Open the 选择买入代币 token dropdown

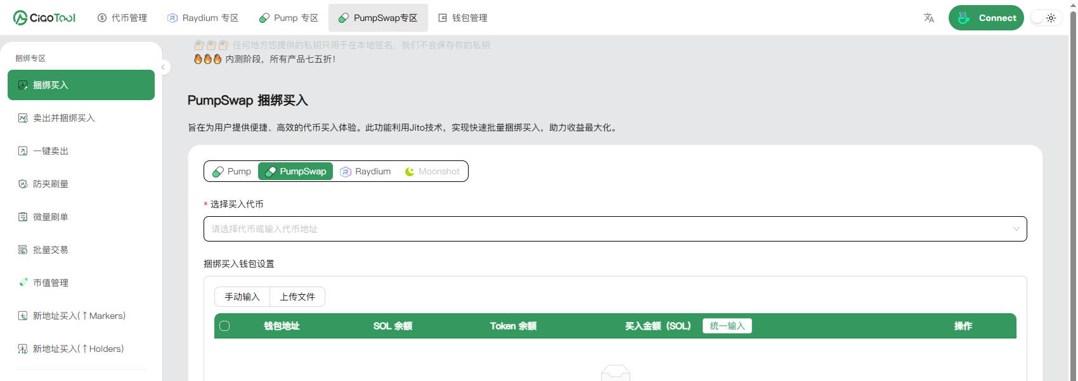tap(615, 229)
